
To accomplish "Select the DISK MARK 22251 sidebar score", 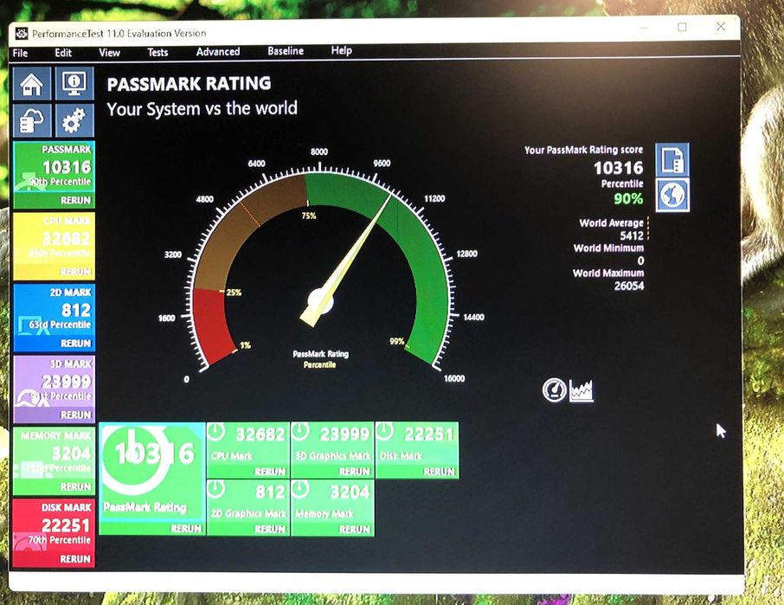I will point(66,525).
